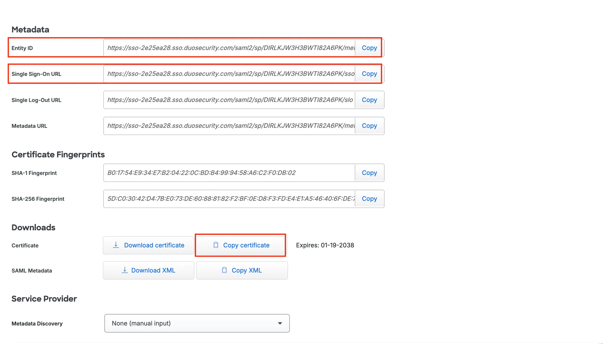Click the SHA-256 Fingerprint text field
Image resolution: width=603 pixels, height=344 pixels.
[x=230, y=199]
